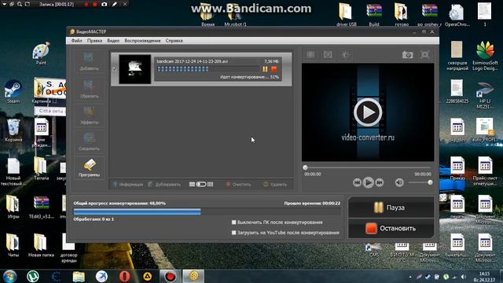Open uTorrent from the taskbar
503x283 pixels.
coord(33,276)
